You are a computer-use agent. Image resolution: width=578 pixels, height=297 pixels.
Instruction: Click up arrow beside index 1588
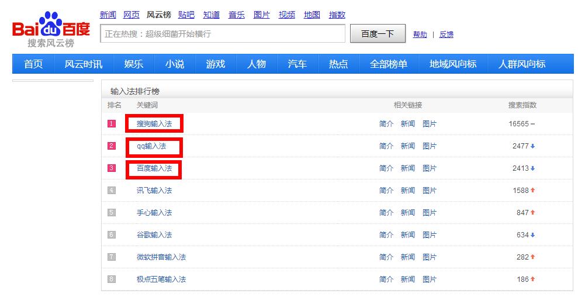532,191
